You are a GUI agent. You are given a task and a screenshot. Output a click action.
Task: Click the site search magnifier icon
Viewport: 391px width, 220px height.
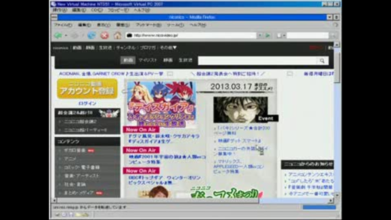(x=323, y=61)
